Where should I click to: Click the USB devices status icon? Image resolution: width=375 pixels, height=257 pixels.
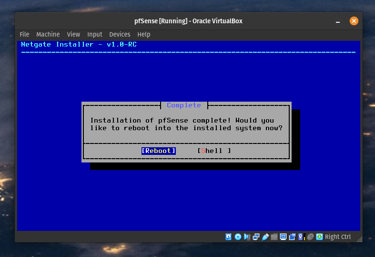[x=265, y=237]
